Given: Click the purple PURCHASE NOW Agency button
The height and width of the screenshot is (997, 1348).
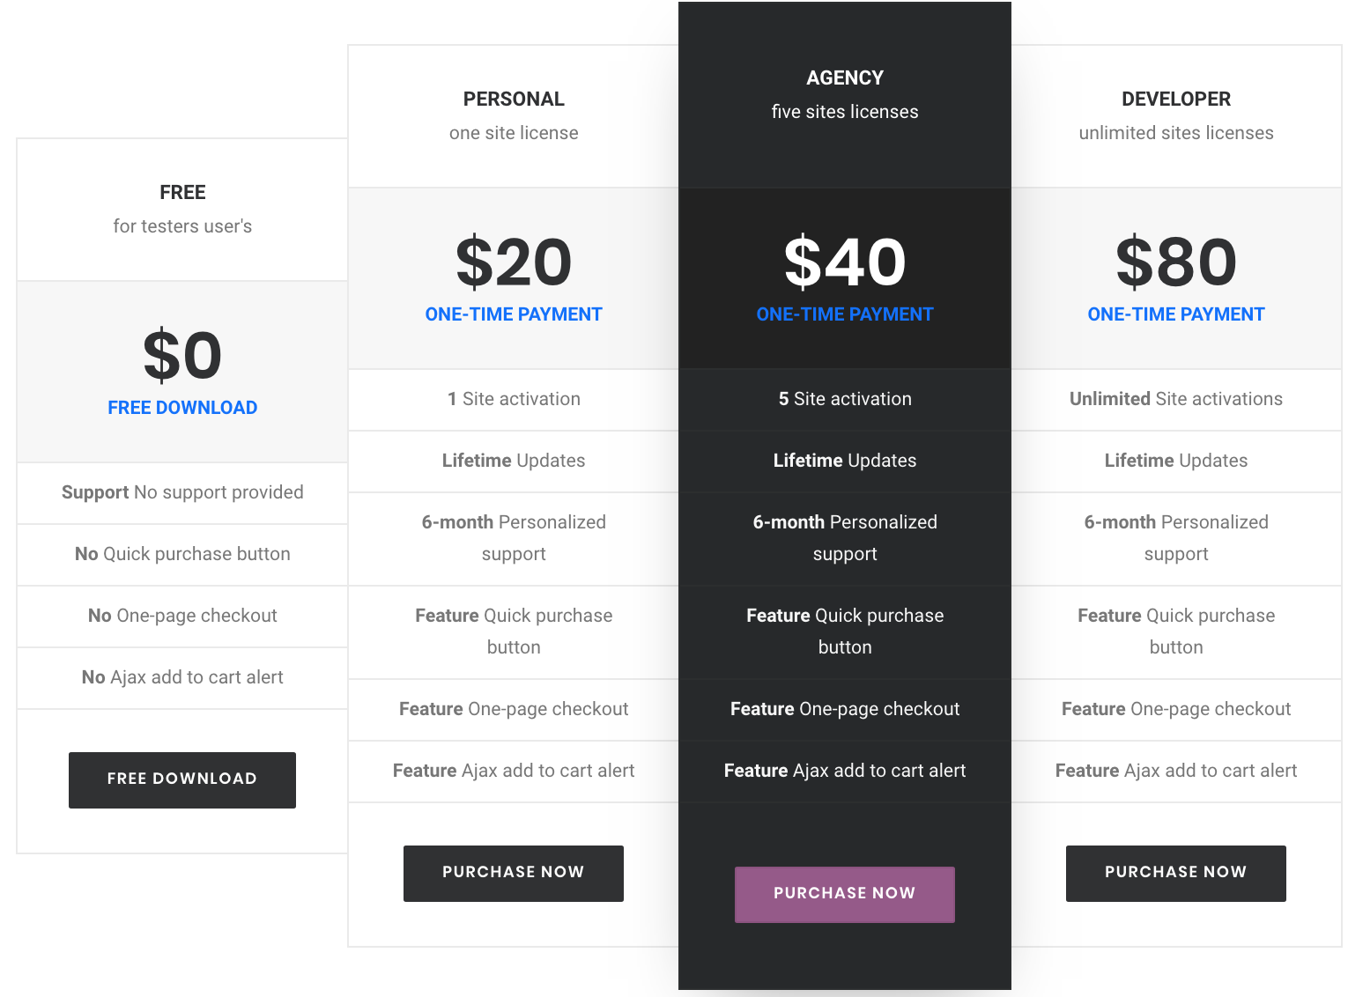Looking at the screenshot, I should click(845, 894).
